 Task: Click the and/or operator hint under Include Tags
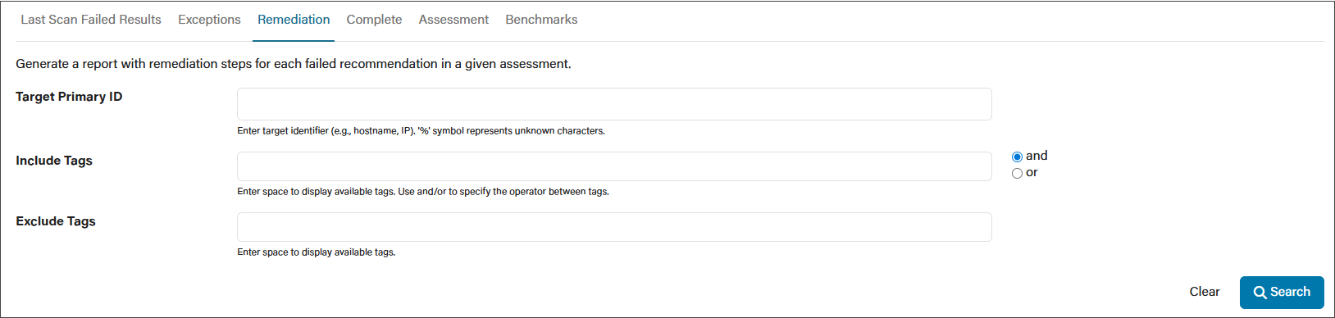coord(423,192)
